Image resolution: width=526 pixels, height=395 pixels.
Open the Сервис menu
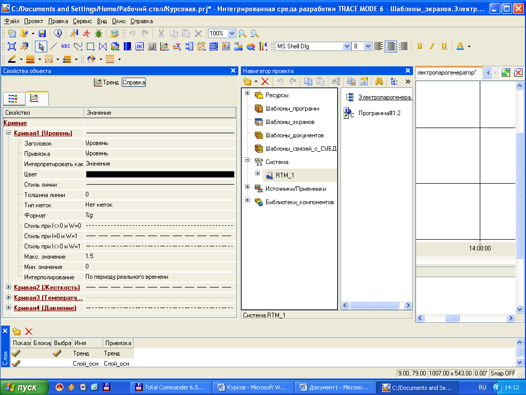(x=83, y=21)
